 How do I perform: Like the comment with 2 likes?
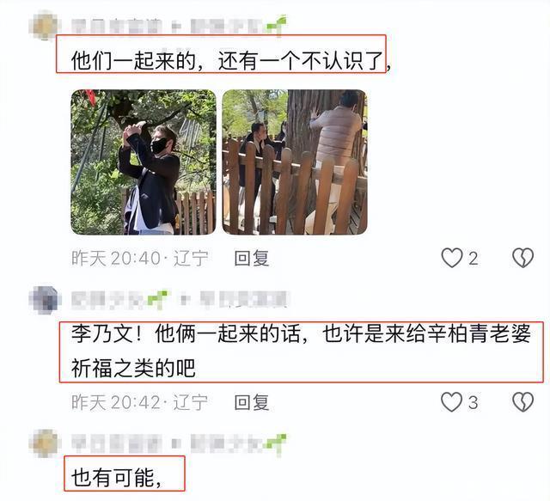click(452, 258)
